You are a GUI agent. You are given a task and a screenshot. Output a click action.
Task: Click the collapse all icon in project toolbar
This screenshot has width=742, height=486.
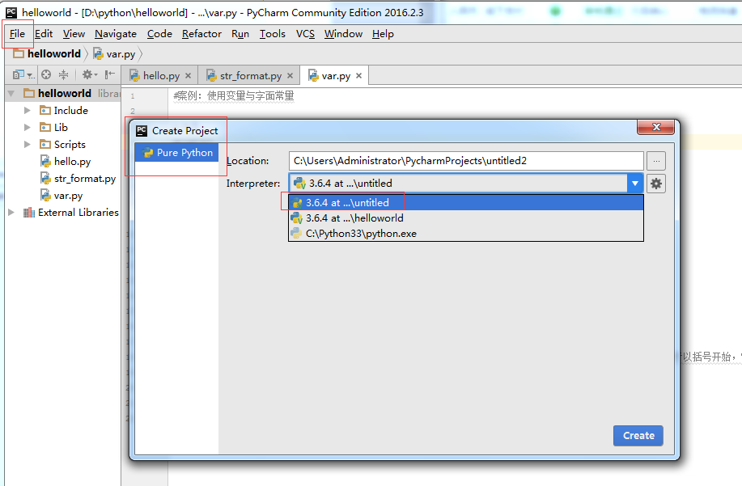coord(63,74)
